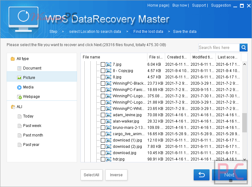Click image icon of WinningPC-Black file
Image resolution: width=252 pixels, height=187 pixels.
(x=109, y=83)
